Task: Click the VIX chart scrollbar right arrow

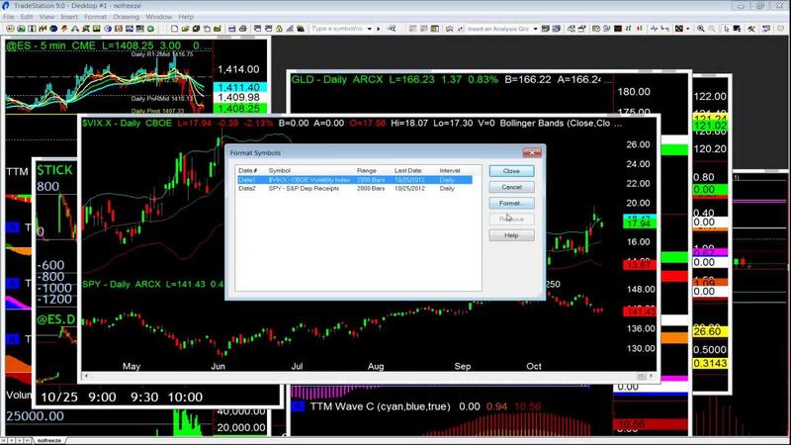Action: point(652,376)
